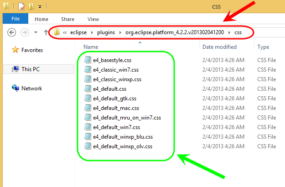
Task: Open the recent locations dropdown arrow
Action: [x=36, y=32]
